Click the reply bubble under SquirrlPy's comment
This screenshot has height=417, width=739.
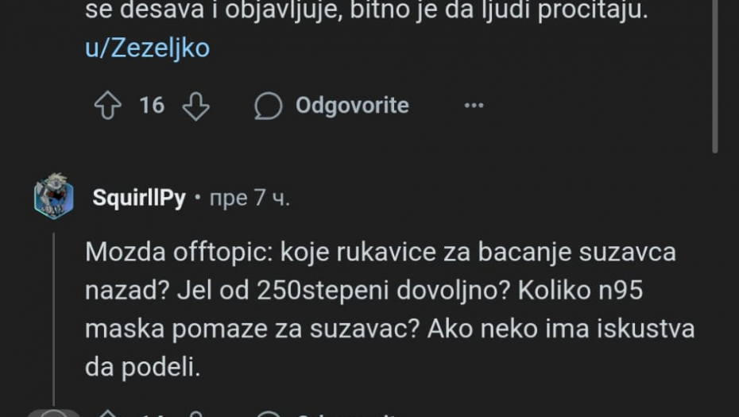click(x=268, y=414)
